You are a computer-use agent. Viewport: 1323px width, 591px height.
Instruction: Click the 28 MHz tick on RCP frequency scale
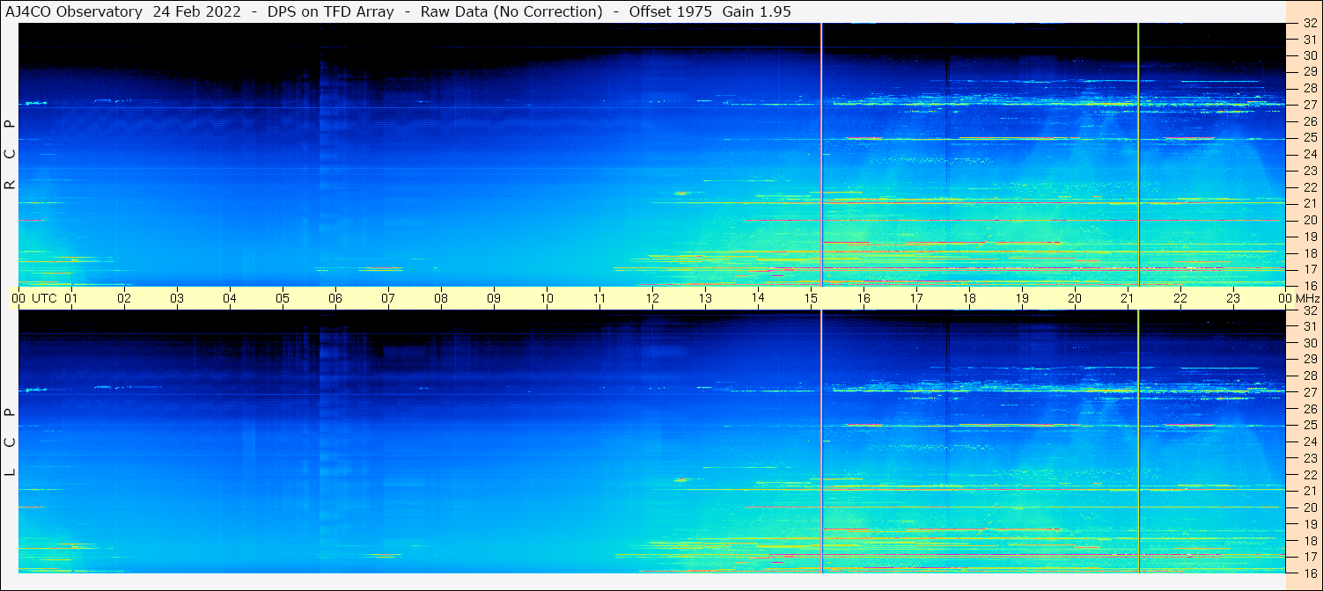click(x=1310, y=88)
